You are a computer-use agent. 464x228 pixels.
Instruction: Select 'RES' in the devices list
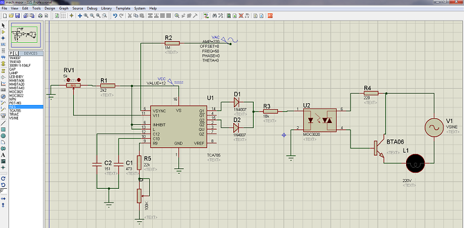coord(26,107)
